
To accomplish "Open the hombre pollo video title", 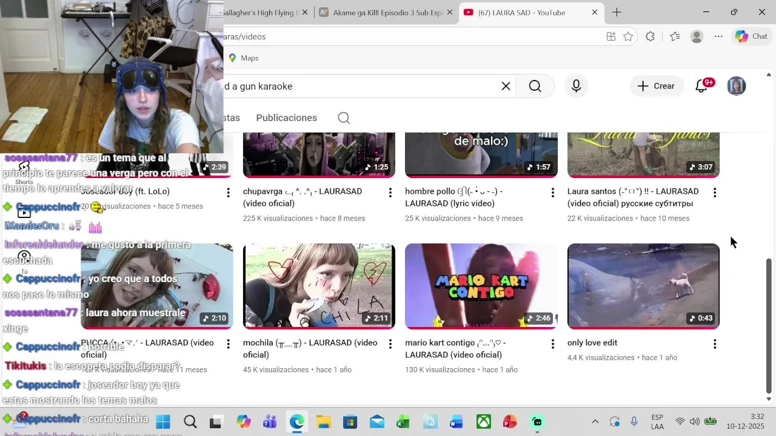I will click(453, 197).
